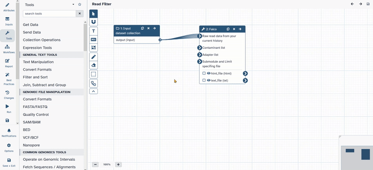Open the Options gear
373x170 pixels.
click(x=9, y=148)
